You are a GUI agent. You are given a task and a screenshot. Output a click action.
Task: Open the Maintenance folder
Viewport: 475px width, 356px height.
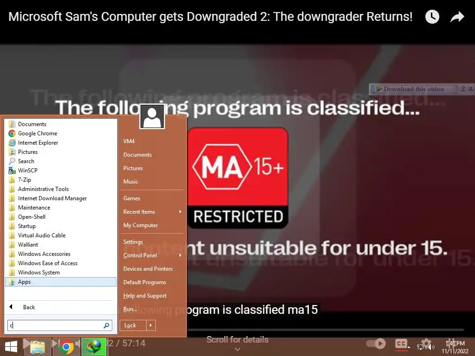(x=61, y=208)
